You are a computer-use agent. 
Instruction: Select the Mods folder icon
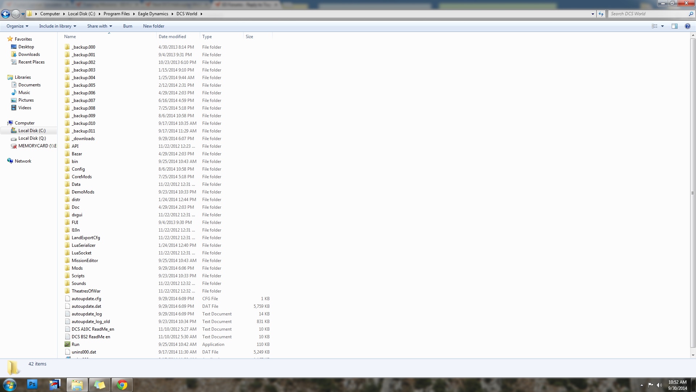(x=67, y=268)
